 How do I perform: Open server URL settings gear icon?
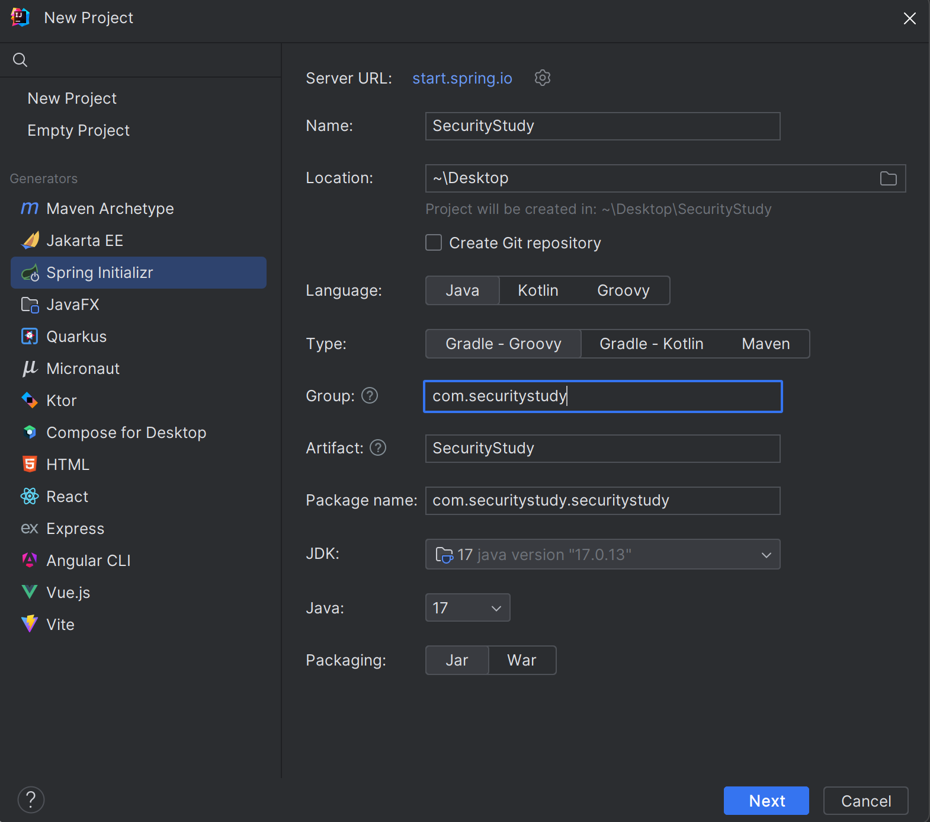coord(542,78)
